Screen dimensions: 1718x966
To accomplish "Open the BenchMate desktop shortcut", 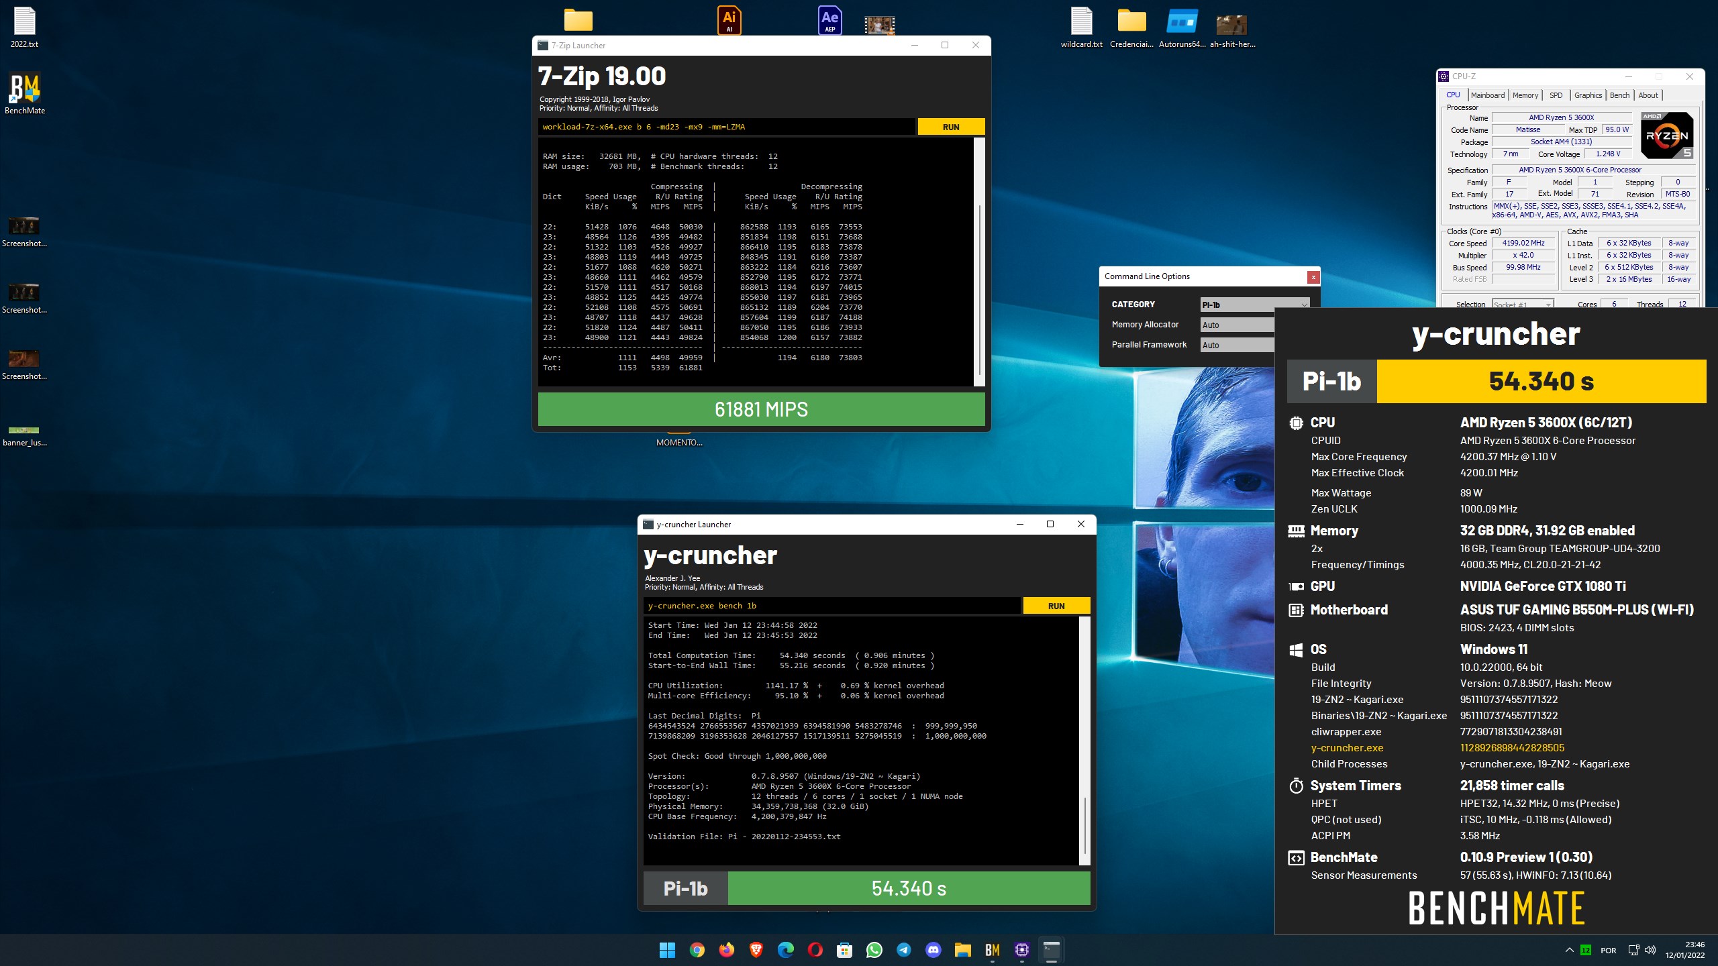I will [x=25, y=93].
